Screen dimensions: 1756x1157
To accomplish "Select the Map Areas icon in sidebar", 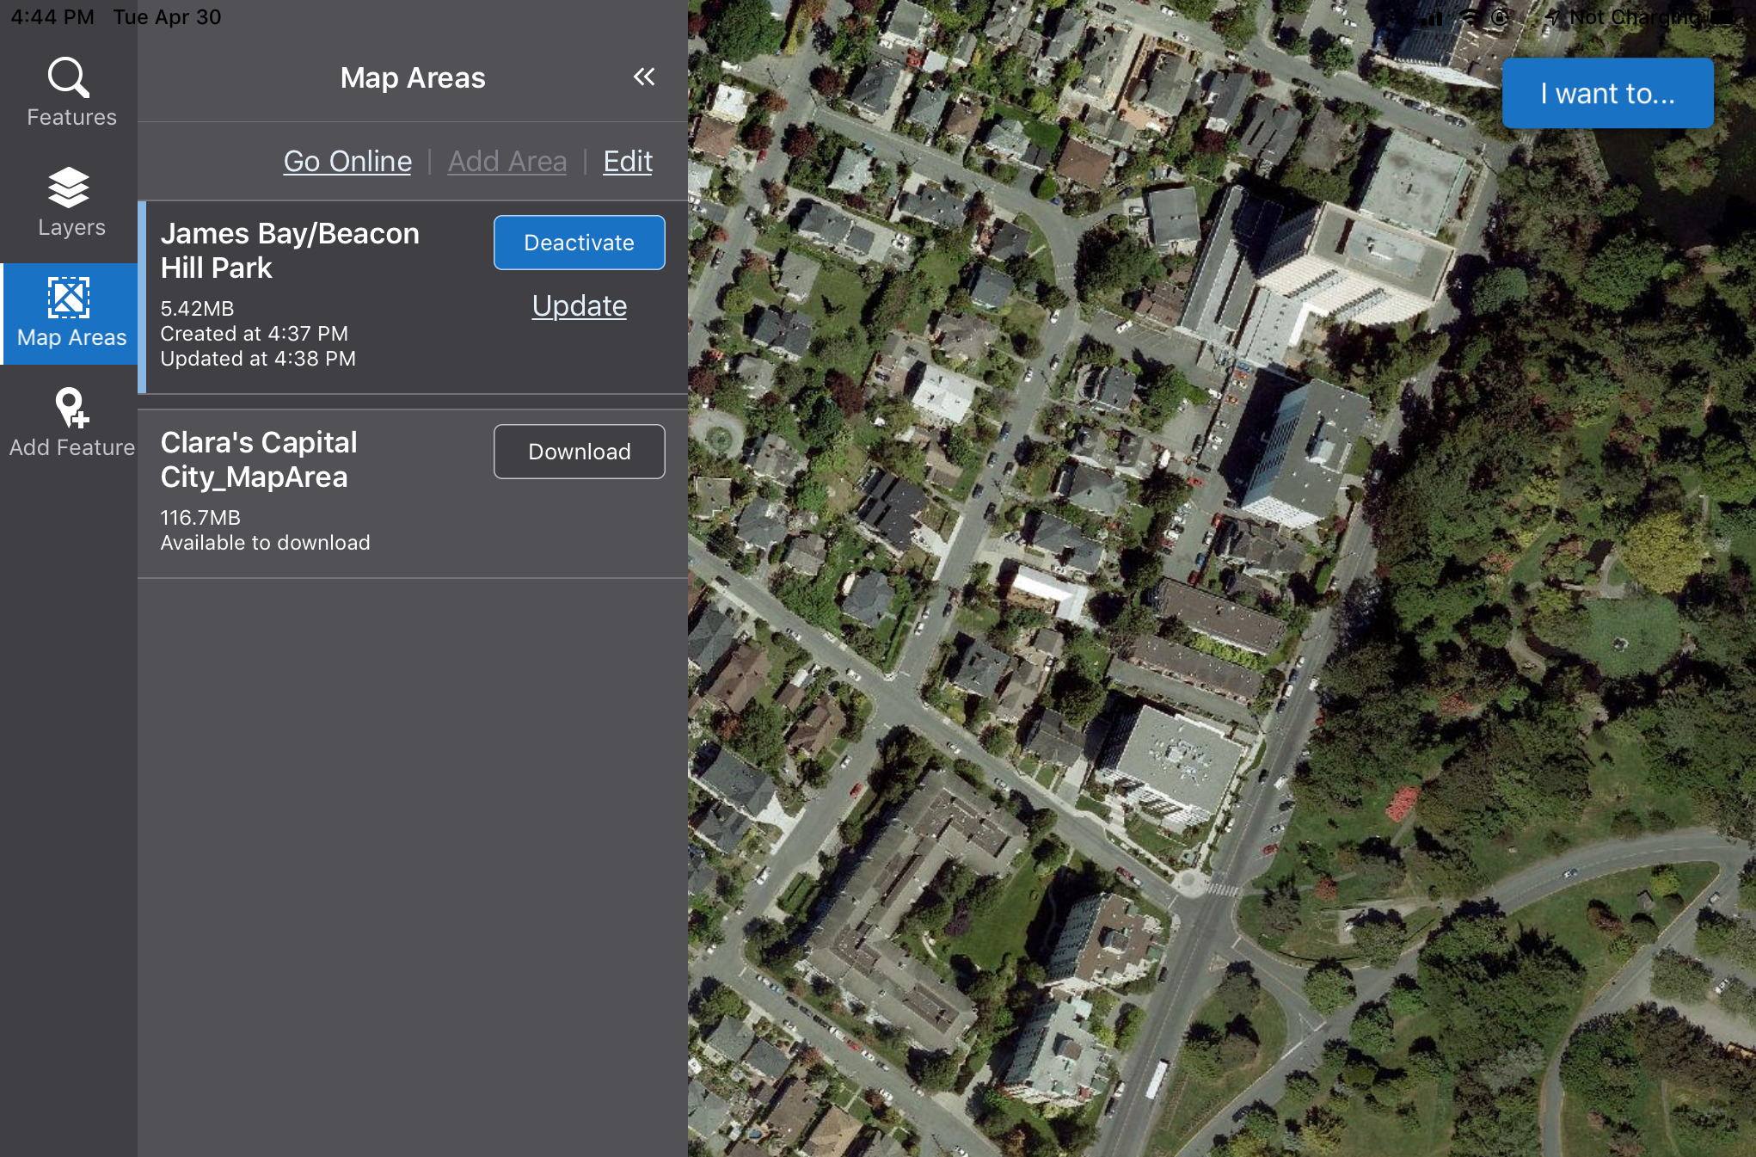I will [x=69, y=298].
